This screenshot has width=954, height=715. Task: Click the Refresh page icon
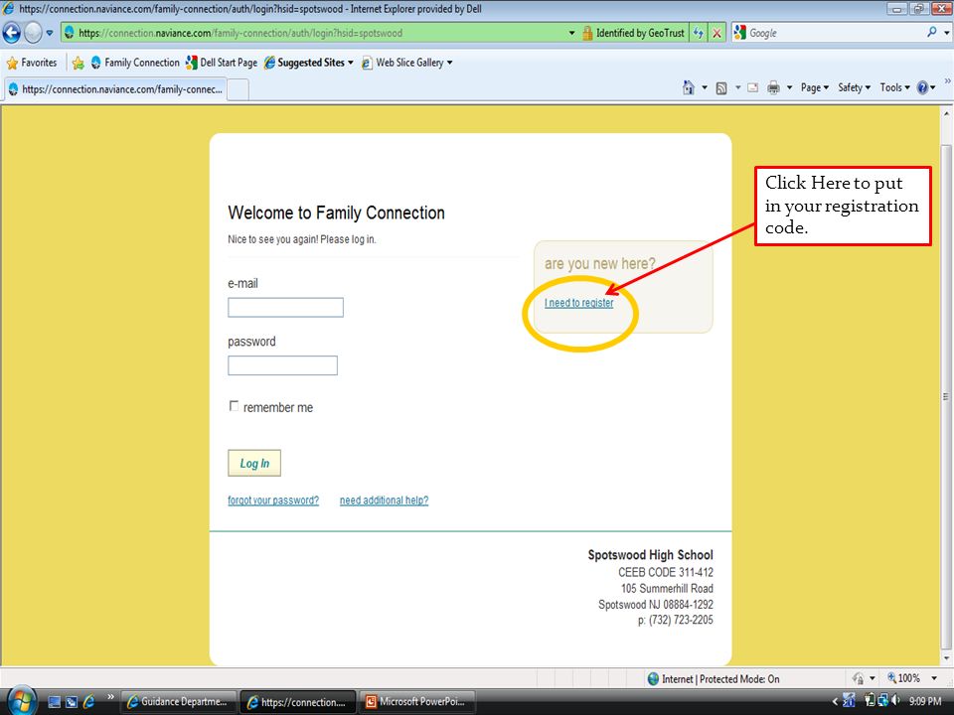[699, 33]
